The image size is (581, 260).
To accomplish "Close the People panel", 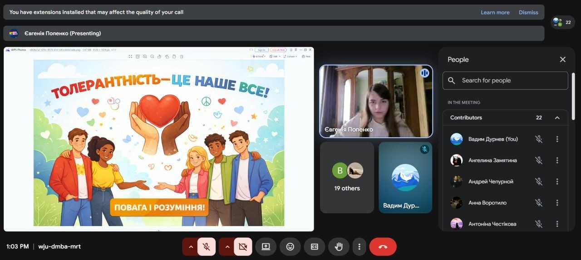I will pos(562,59).
